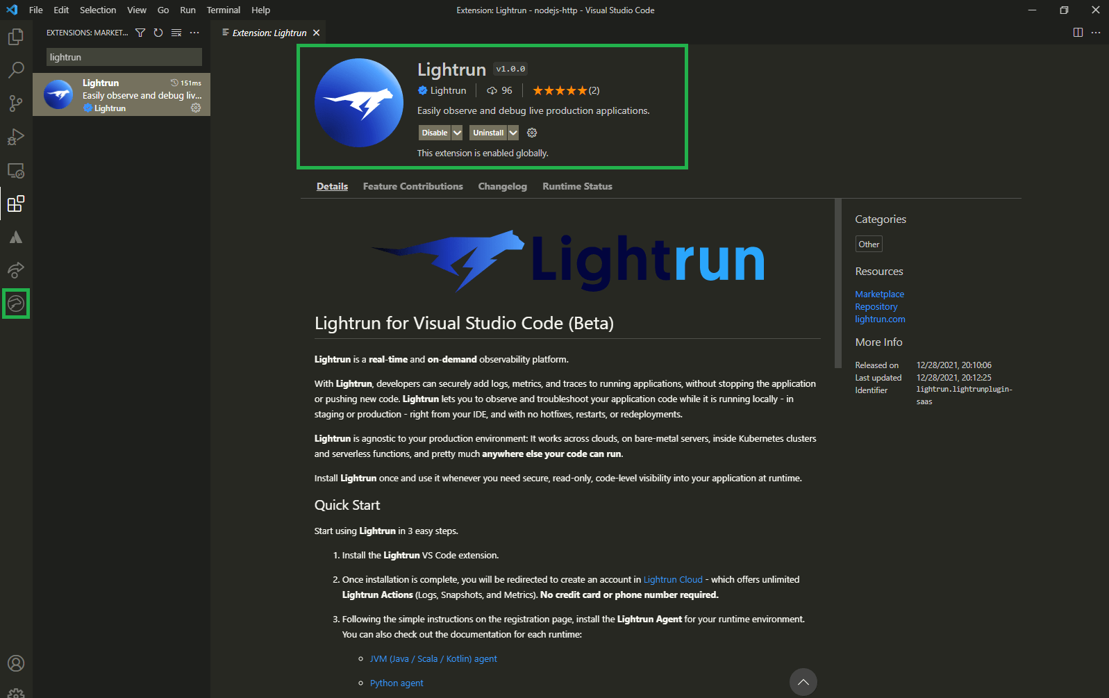The image size is (1109, 698).
Task: Click the Disable extension button
Action: tap(435, 133)
